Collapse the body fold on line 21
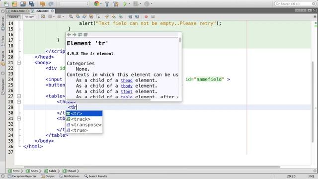The height and width of the screenshot is (179, 318). click(x=19, y=63)
